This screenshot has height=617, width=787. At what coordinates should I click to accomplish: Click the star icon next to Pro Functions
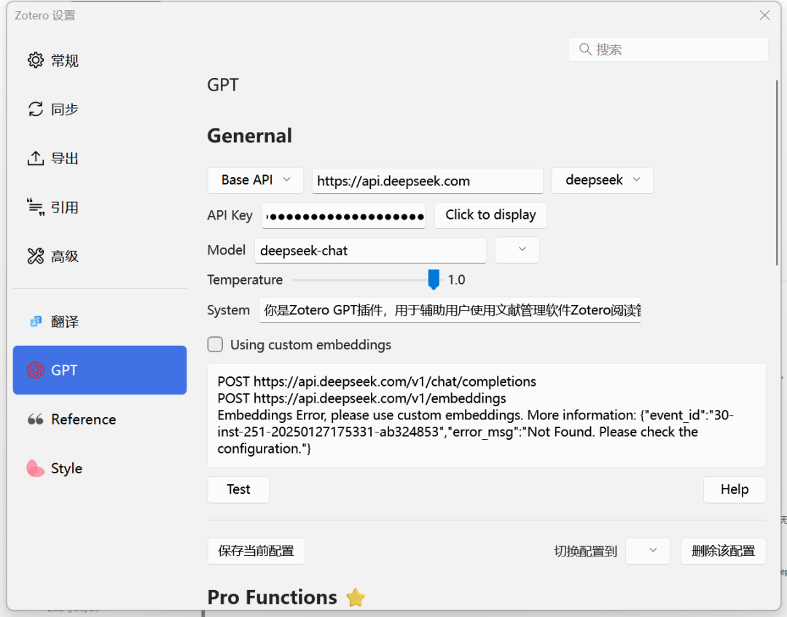coord(356,597)
